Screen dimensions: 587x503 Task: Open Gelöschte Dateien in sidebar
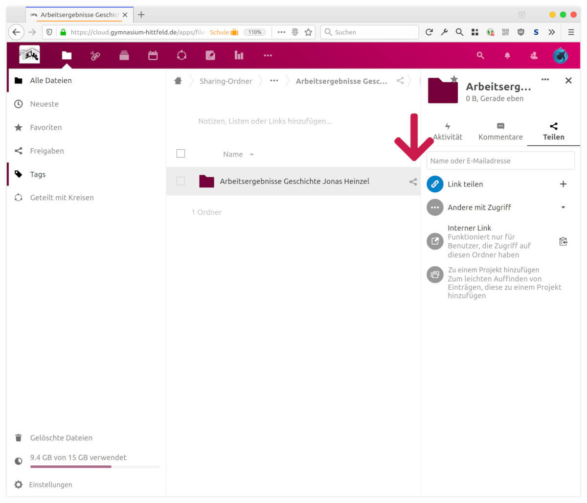61,438
